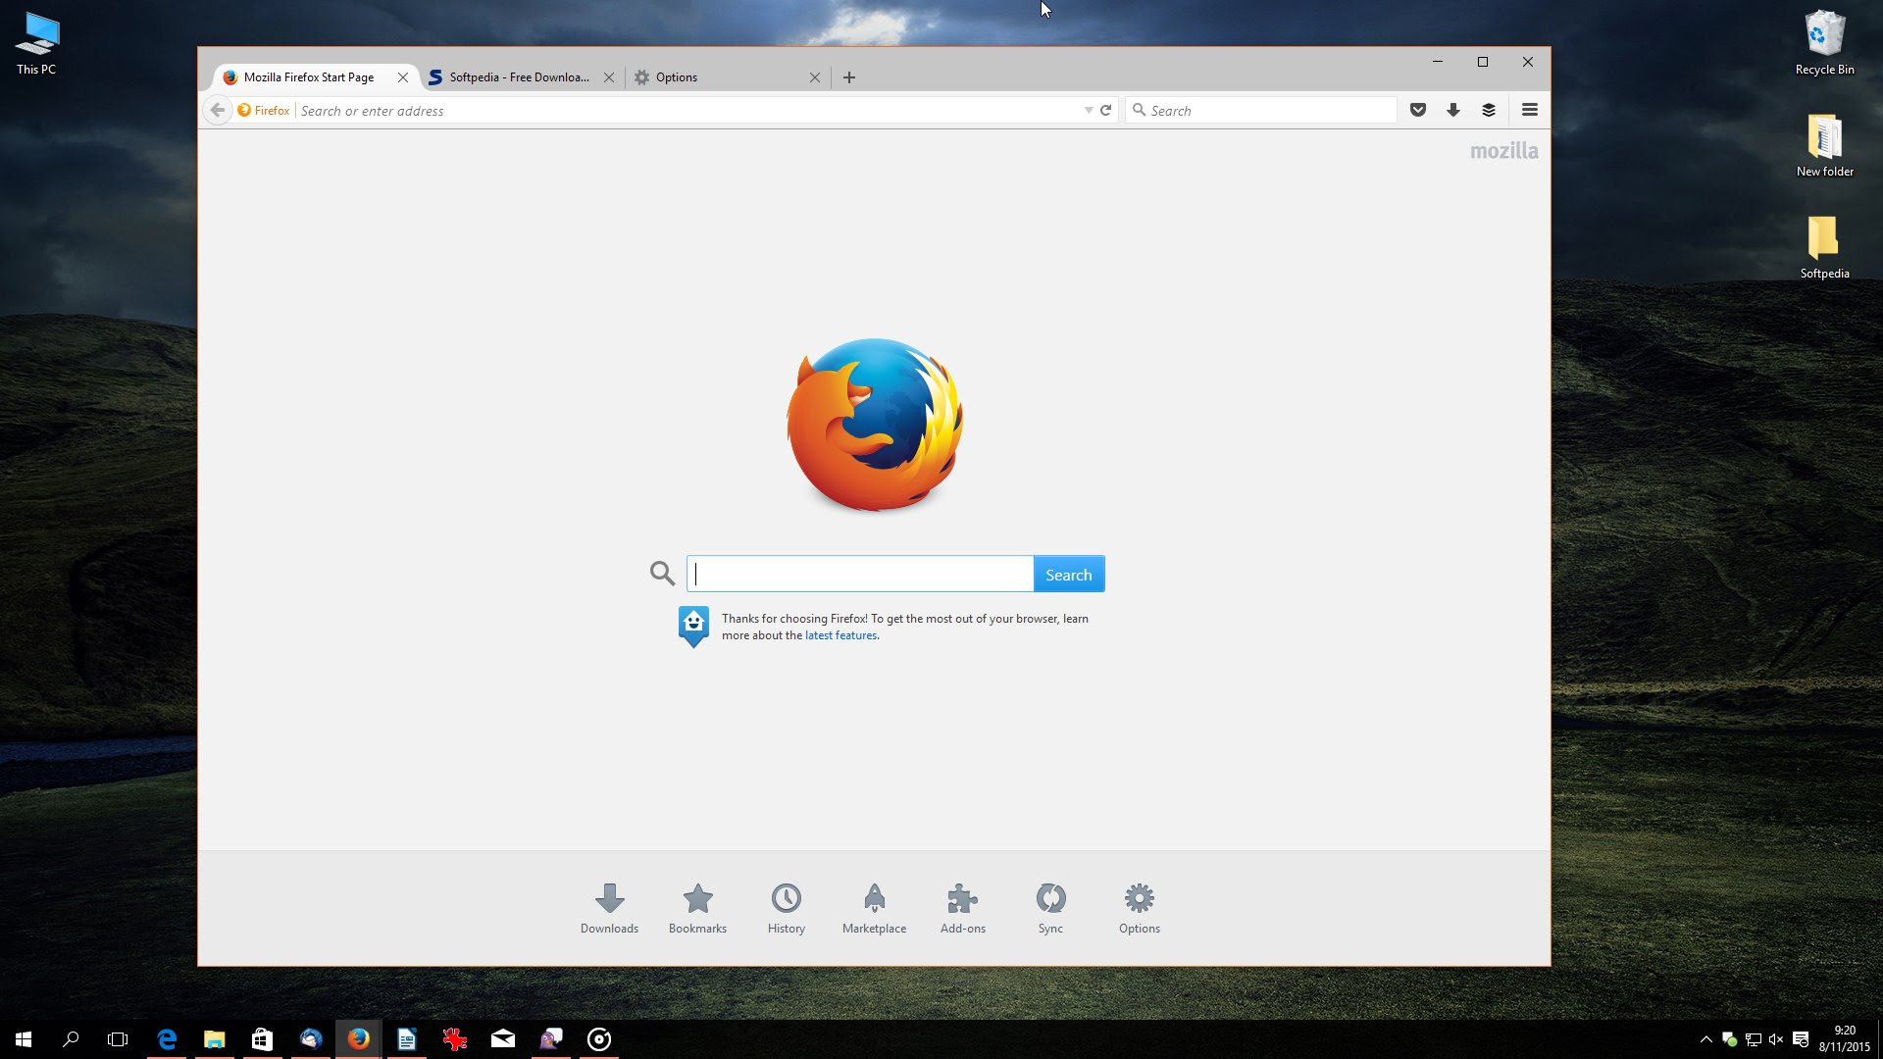Save page to Pocket icon
This screenshot has width=1883, height=1059.
[1417, 110]
